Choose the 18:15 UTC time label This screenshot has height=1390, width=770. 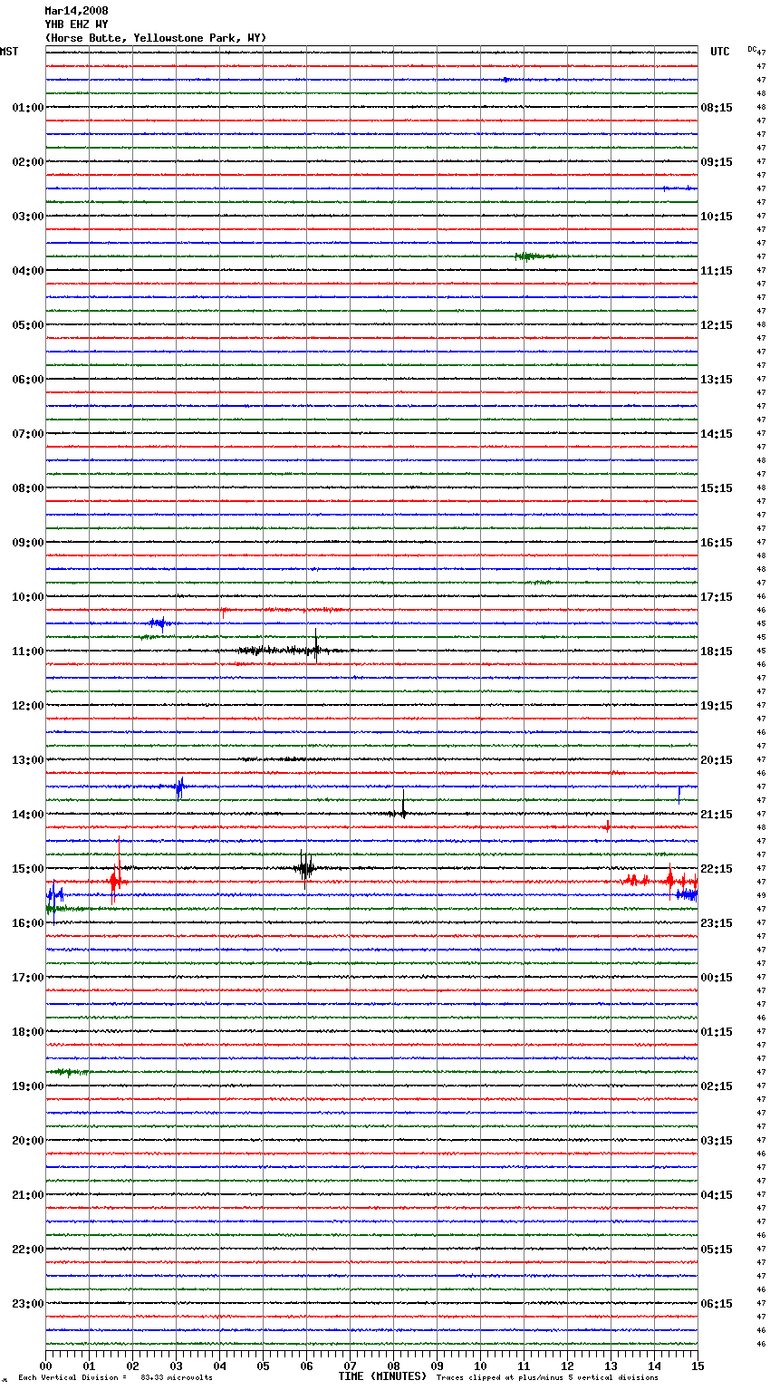pos(717,652)
